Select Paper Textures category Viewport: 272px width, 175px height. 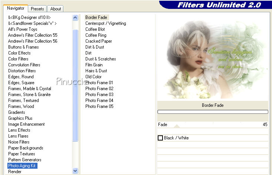22,154
